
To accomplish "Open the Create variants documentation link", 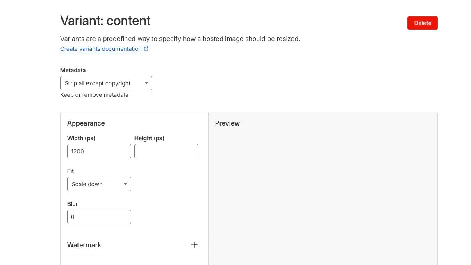I will point(101,49).
